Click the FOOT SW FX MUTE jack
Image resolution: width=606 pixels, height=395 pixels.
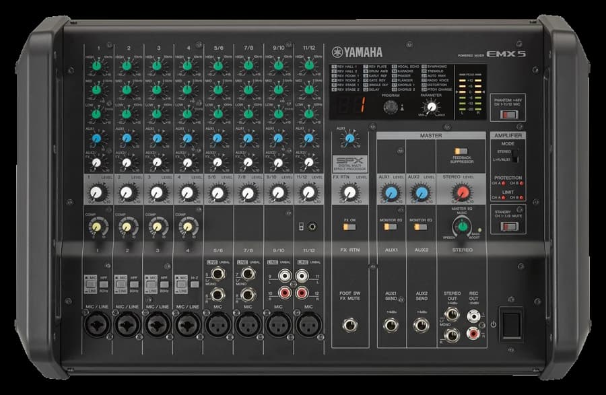pos(349,325)
